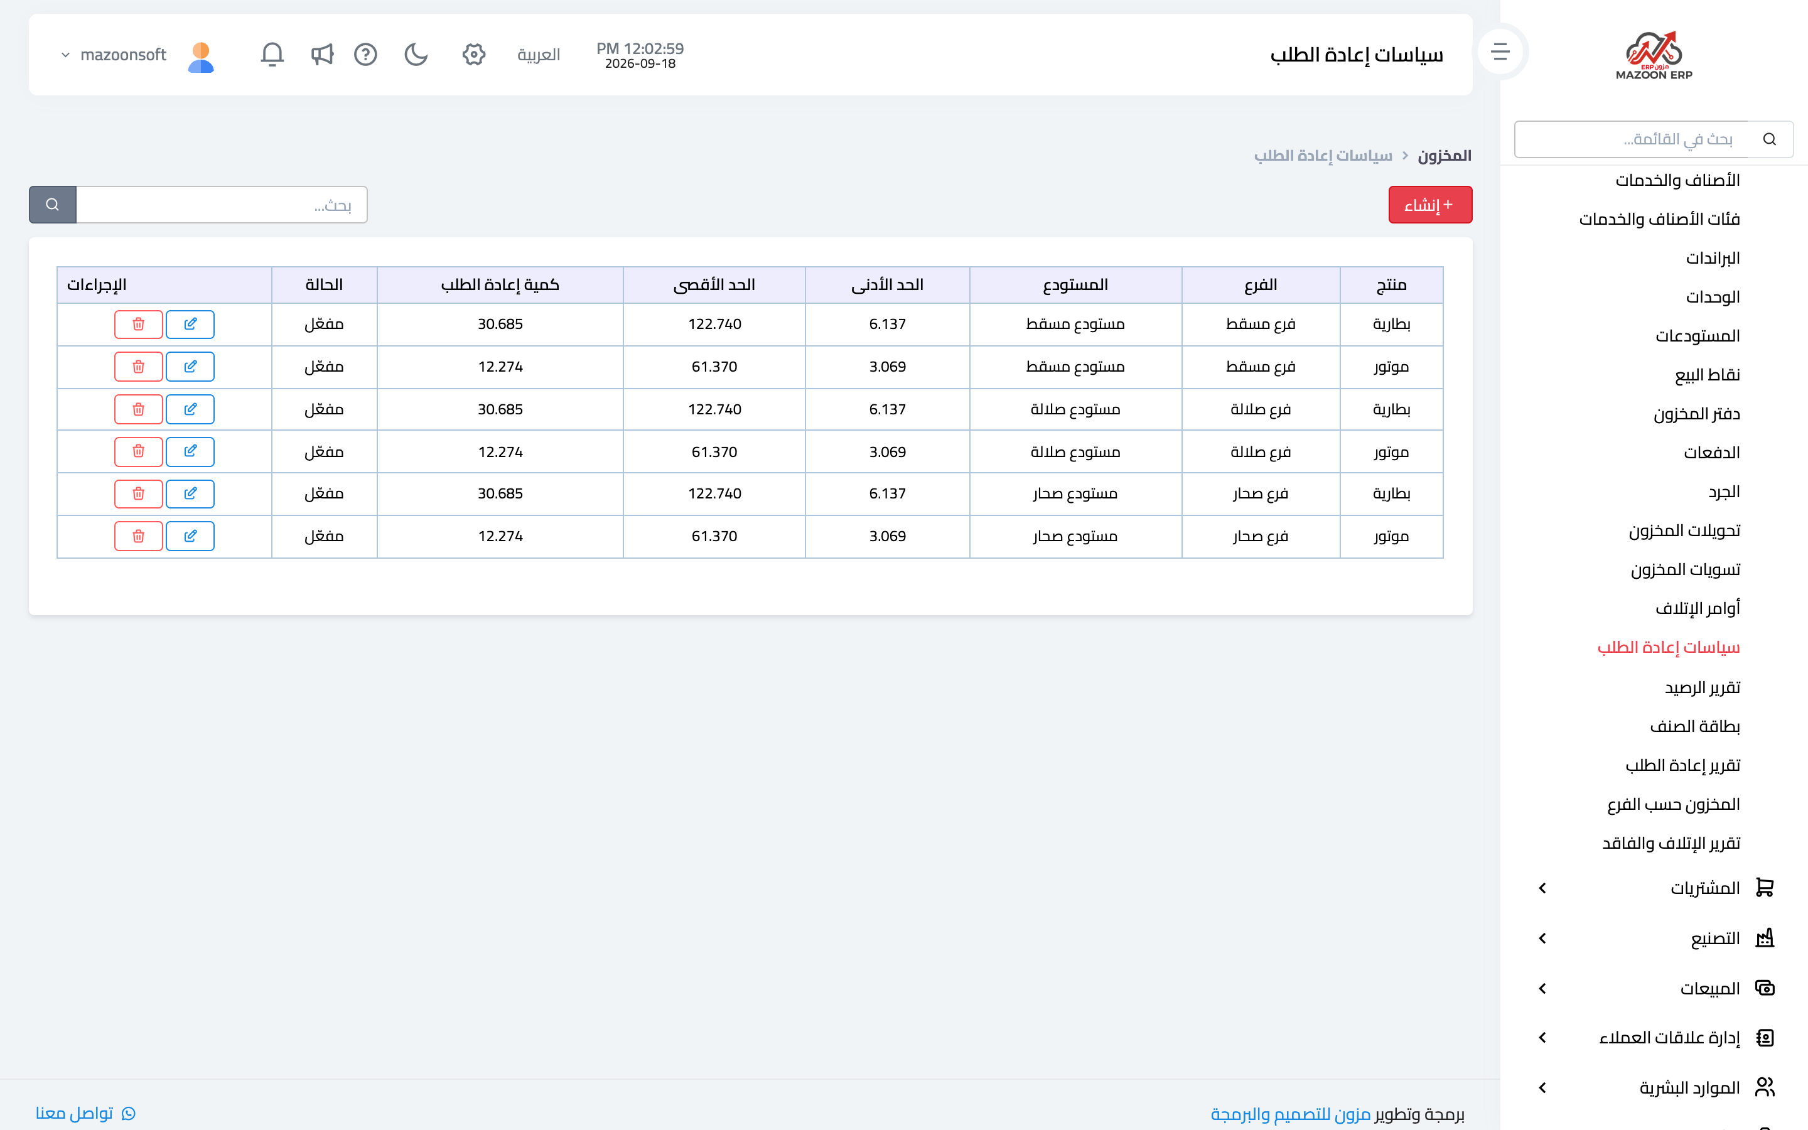Click the المبيعات sales icon
Screen dimensions: 1808x1130
1765,988
